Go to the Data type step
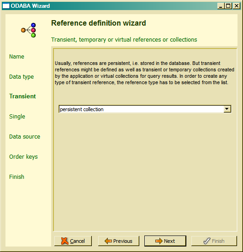 point(21,77)
